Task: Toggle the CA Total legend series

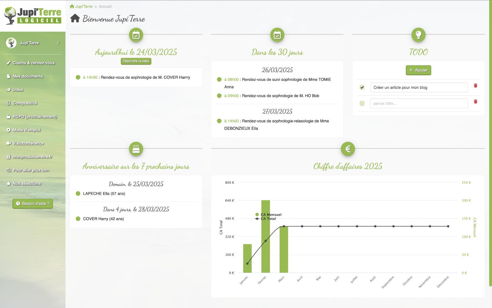Action: coord(268,219)
